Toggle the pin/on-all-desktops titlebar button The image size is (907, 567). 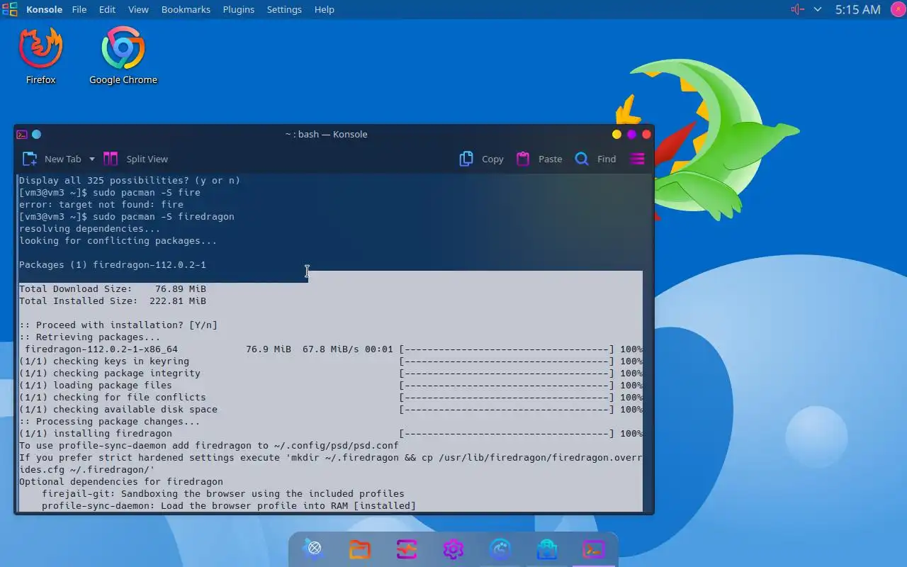pyautogui.click(x=36, y=134)
